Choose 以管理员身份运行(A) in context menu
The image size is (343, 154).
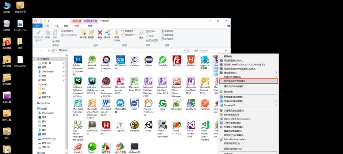click(248, 110)
